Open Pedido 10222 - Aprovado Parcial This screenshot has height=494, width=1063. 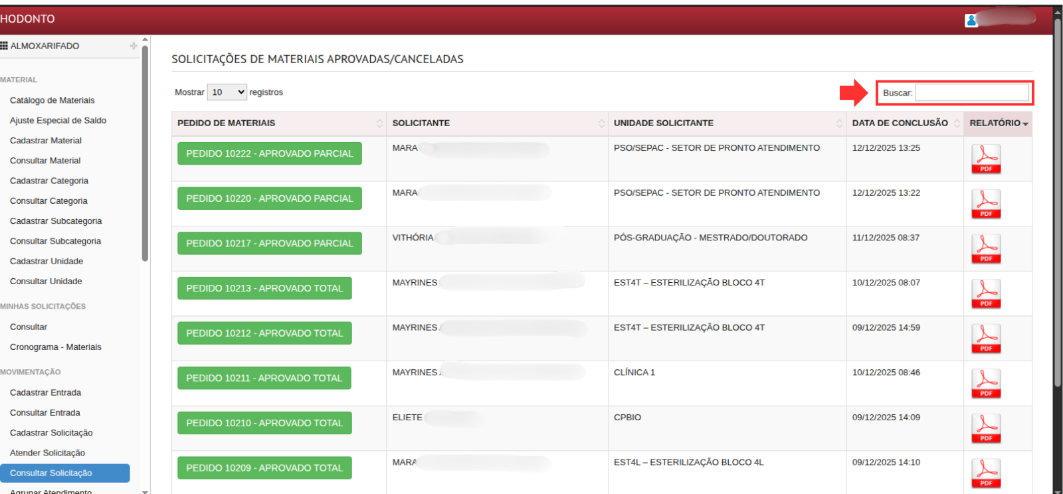tap(269, 153)
